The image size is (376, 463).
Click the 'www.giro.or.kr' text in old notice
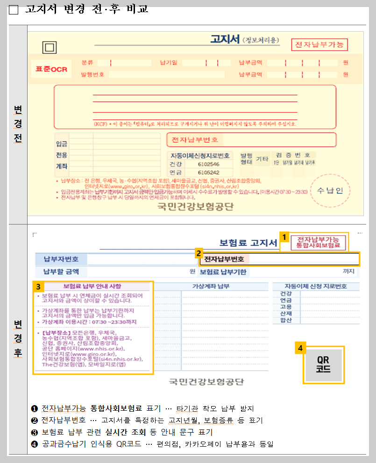(x=129, y=186)
